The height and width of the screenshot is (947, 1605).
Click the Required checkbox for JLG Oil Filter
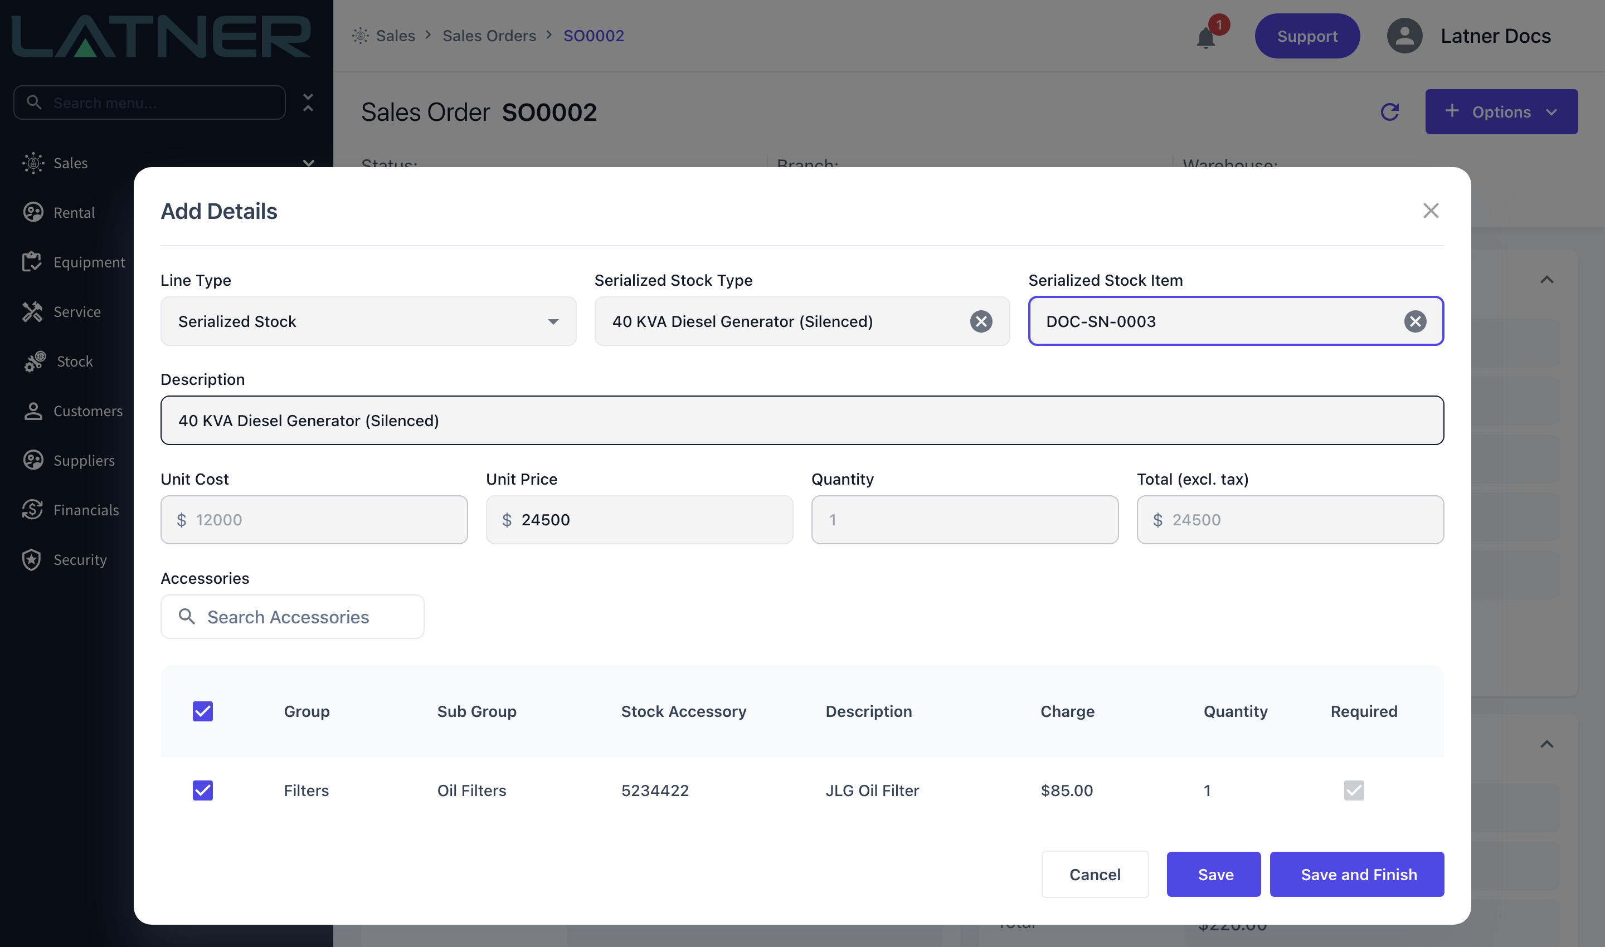pyautogui.click(x=1354, y=790)
